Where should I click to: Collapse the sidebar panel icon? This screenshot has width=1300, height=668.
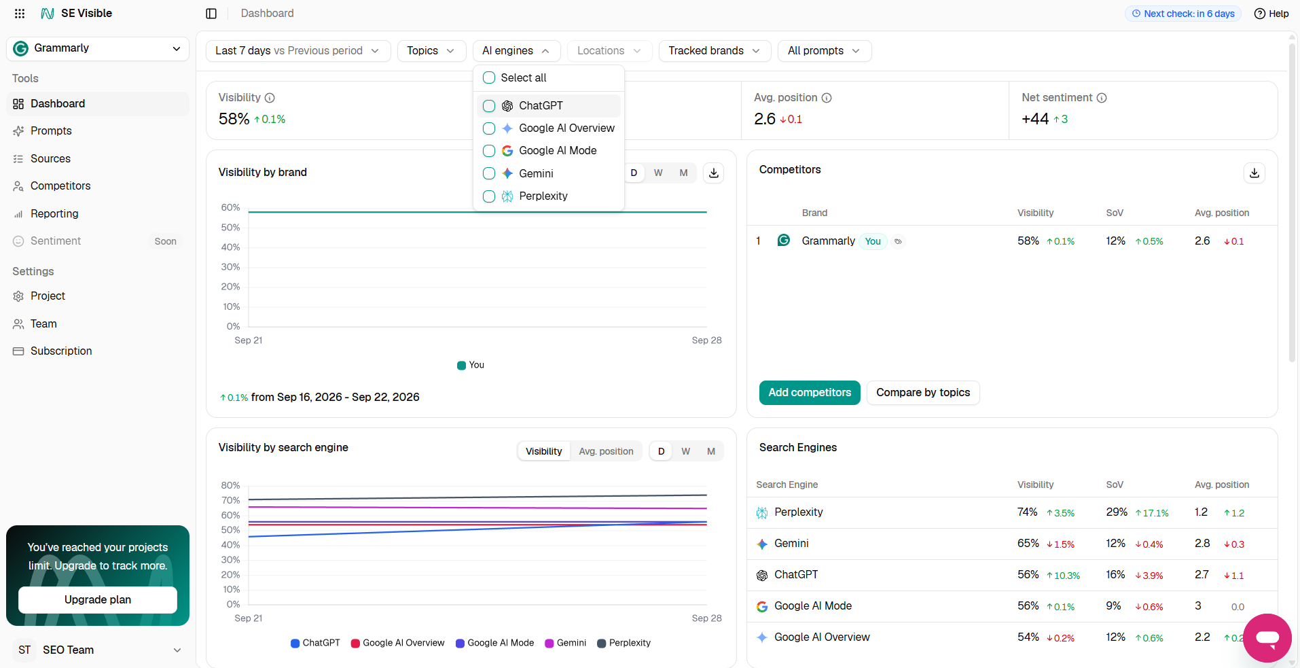point(211,14)
